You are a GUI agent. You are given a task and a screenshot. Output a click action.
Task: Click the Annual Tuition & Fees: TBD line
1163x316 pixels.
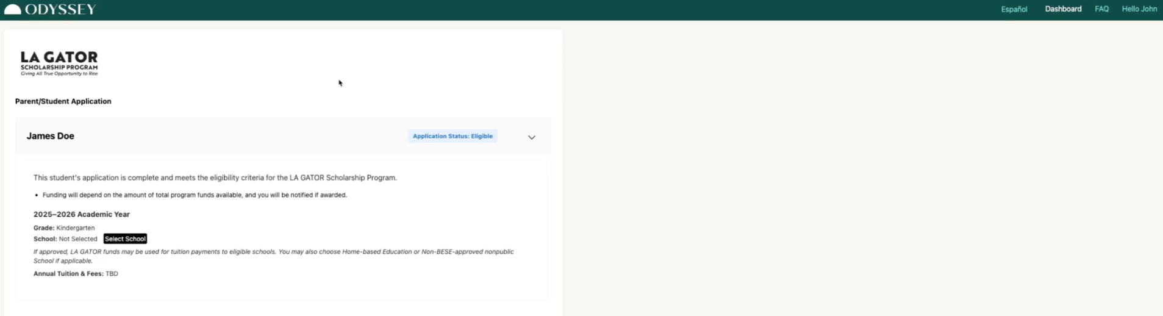coord(76,273)
